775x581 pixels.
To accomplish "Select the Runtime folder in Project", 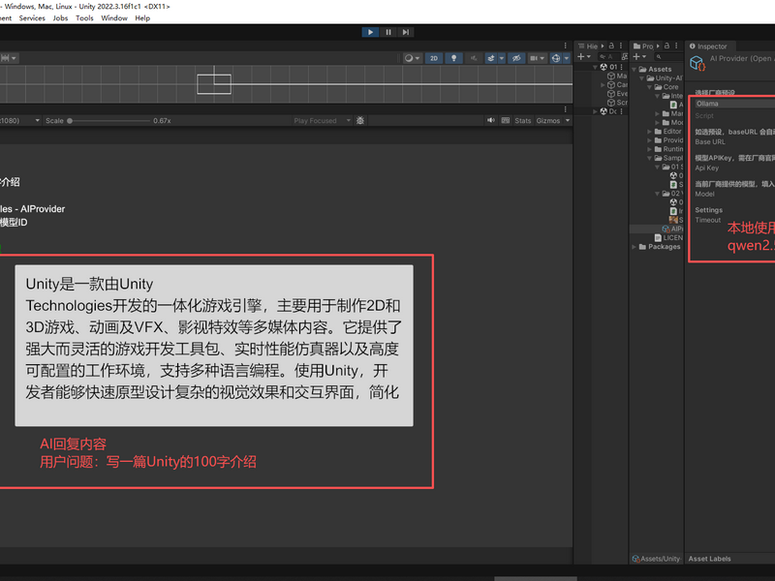I will 668,149.
